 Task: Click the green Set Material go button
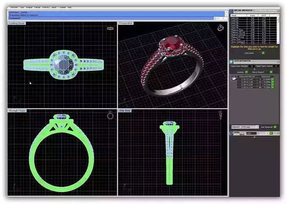click(275, 127)
